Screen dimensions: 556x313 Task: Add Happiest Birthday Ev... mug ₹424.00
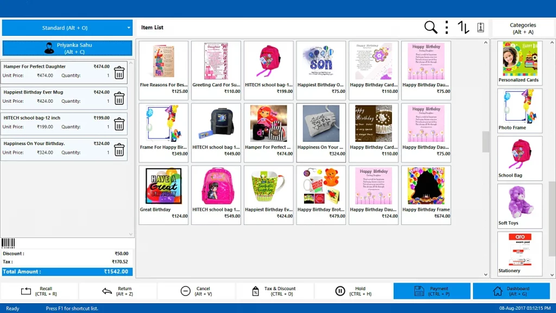click(268, 195)
